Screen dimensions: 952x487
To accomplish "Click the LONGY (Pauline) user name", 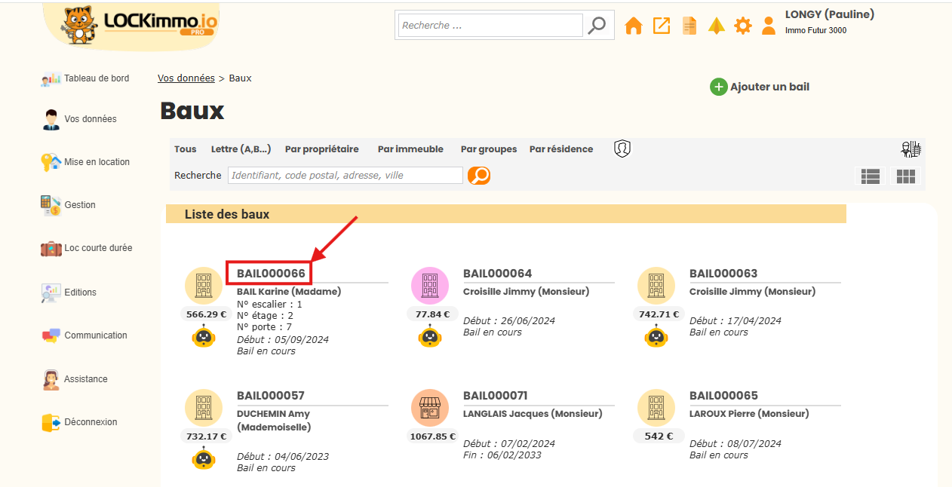I will pos(830,14).
